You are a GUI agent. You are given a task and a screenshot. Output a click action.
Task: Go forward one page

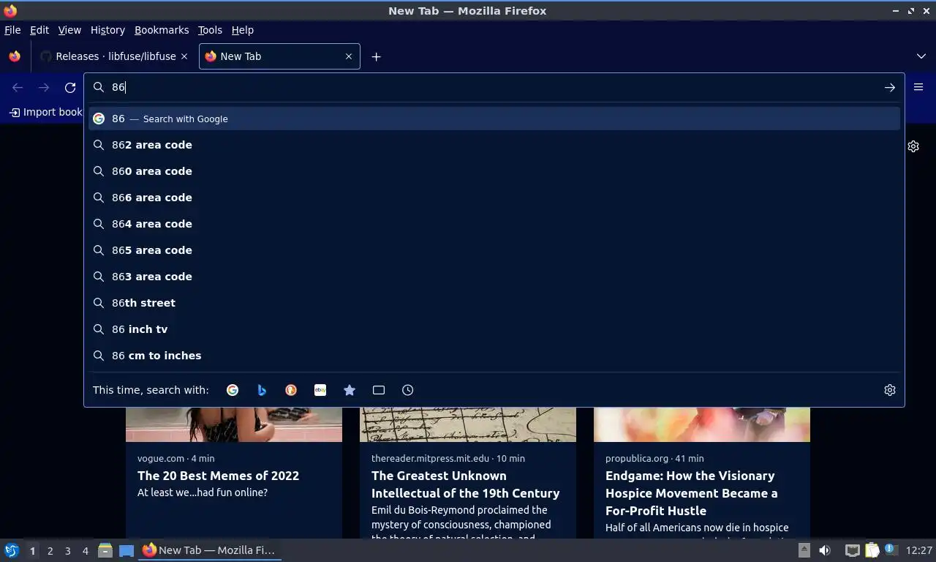click(x=44, y=87)
